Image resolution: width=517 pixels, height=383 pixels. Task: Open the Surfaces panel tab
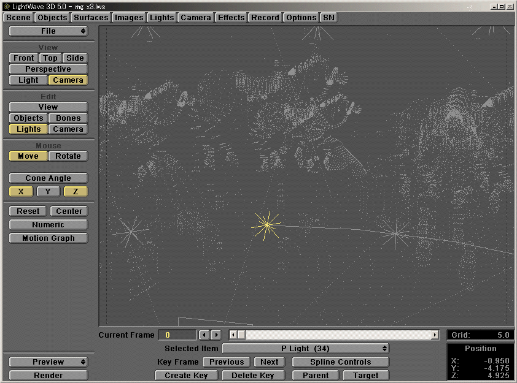click(x=91, y=17)
